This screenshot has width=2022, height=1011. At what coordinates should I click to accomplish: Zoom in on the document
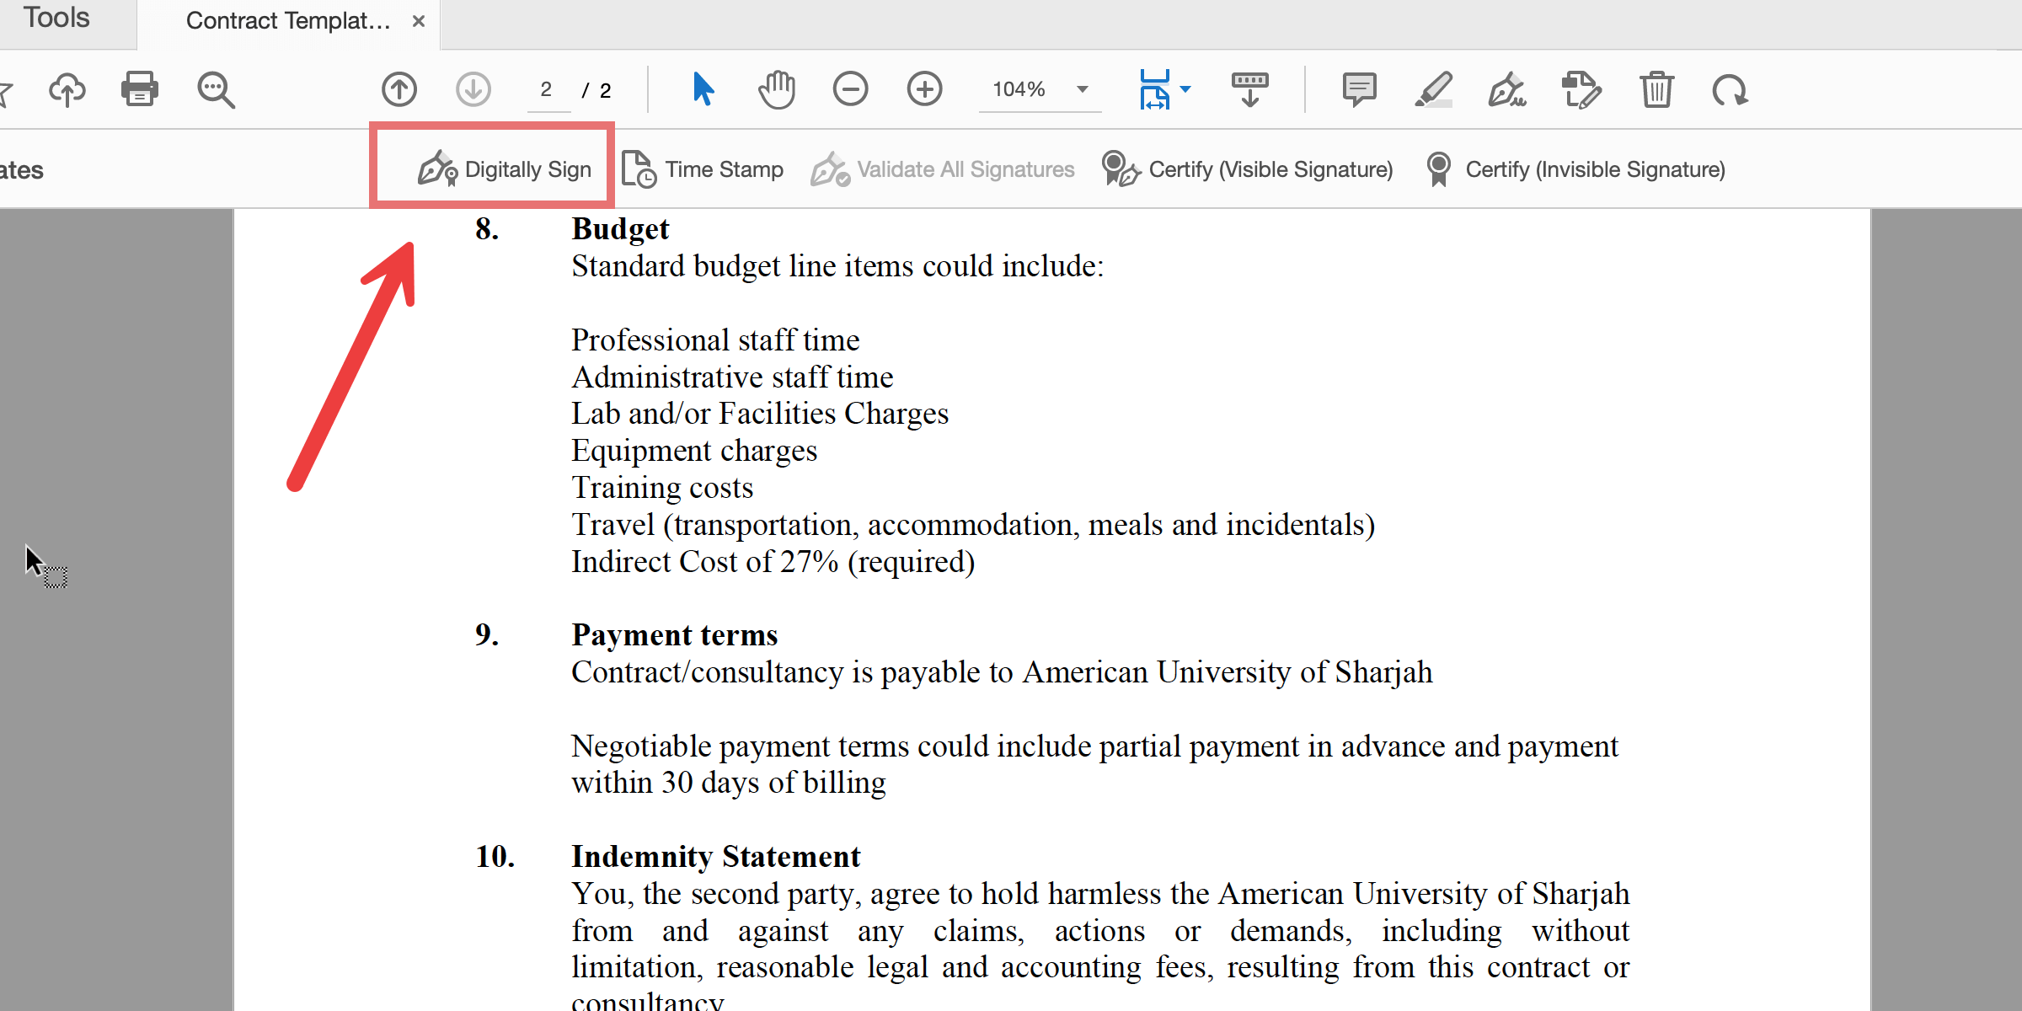pyautogui.click(x=924, y=88)
